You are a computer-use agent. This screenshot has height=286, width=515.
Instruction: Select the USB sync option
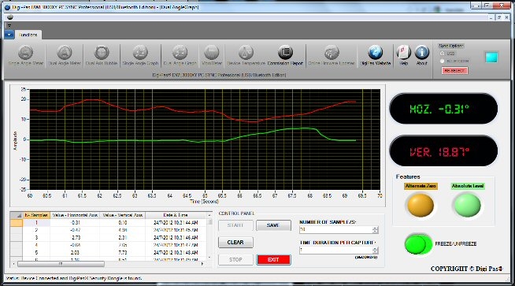click(x=442, y=54)
